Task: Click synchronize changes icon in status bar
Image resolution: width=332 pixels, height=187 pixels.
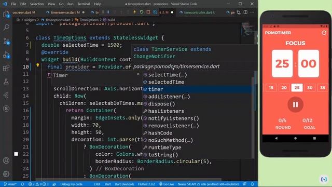Action: tap(22, 184)
